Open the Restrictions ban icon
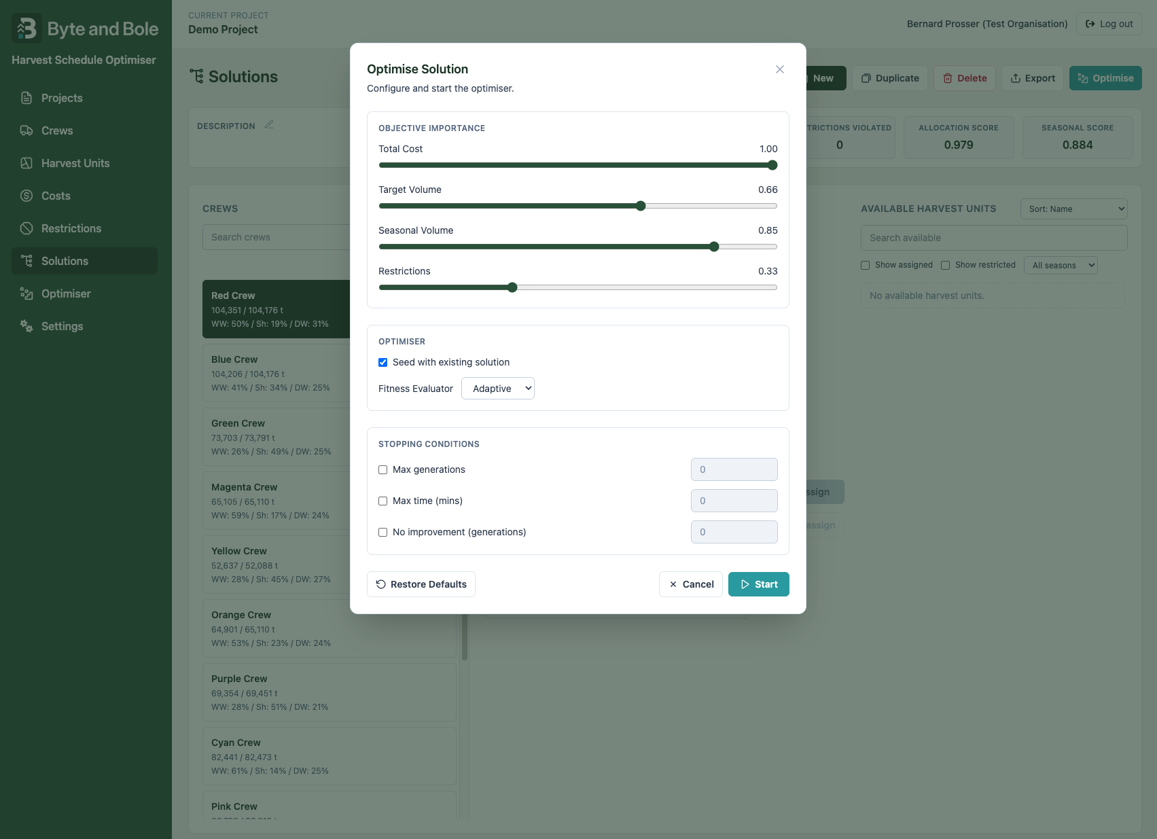Screen dimensions: 1157x839 point(26,228)
